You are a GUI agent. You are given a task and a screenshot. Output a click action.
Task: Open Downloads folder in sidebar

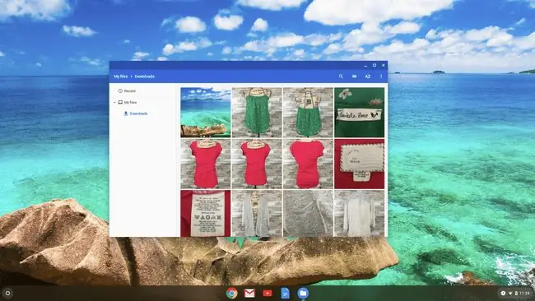(136, 113)
